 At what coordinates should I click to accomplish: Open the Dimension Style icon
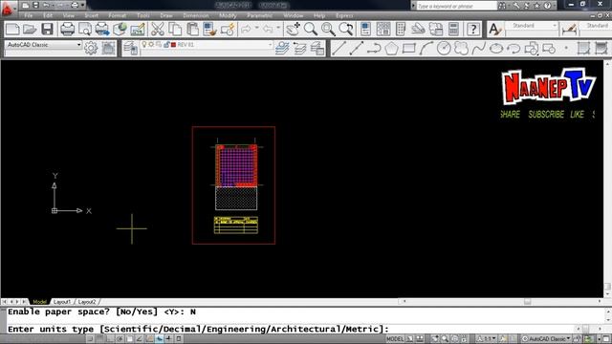click(x=570, y=30)
